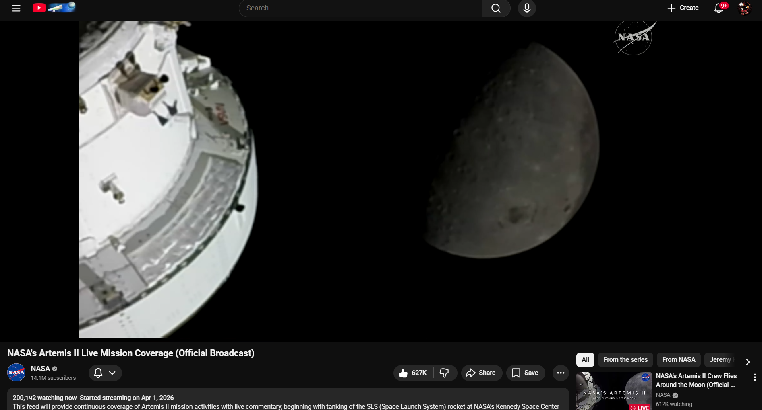The height and width of the screenshot is (410, 762).
Task: Dislike the video with thumbs down
Action: pos(445,373)
